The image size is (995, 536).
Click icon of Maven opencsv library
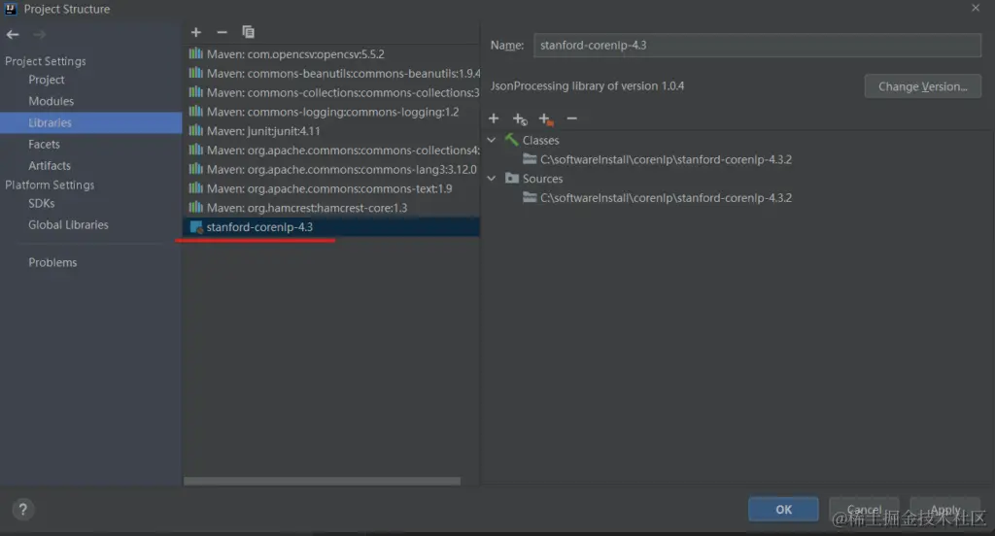pos(196,54)
